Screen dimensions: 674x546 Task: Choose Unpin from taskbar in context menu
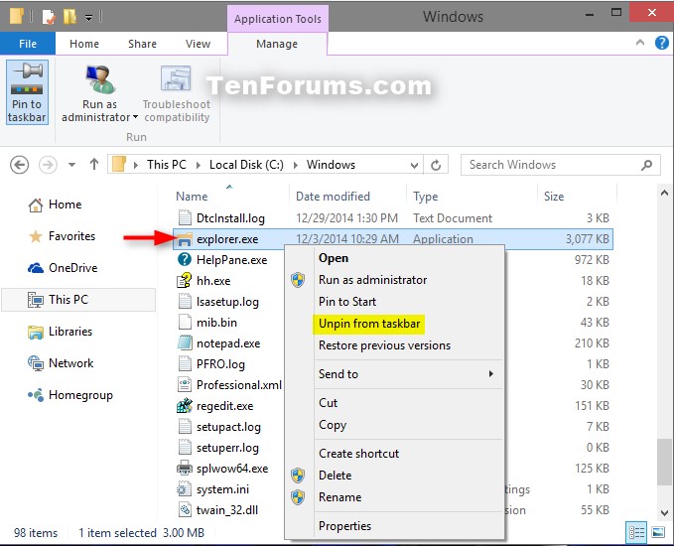[369, 324]
